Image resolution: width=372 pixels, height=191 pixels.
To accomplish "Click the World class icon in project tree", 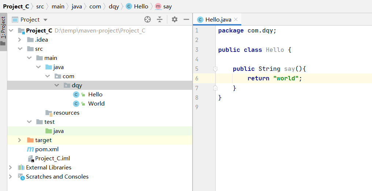I will pyautogui.click(x=76, y=104).
